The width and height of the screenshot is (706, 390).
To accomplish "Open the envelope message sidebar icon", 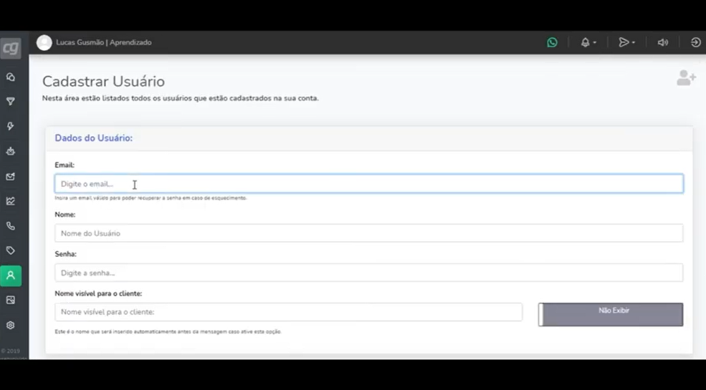I will pyautogui.click(x=10, y=177).
